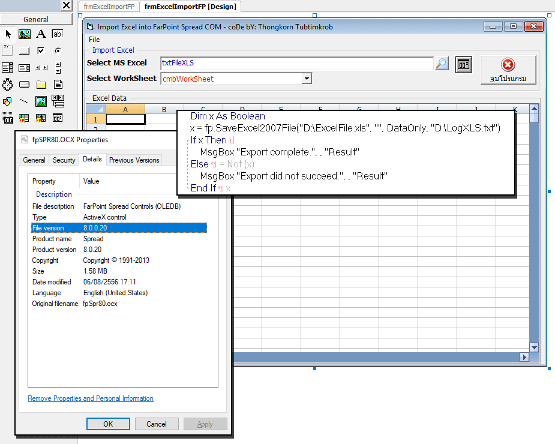555x444 pixels.
Task: Click Cancel in Properties dialog
Action: [157, 424]
